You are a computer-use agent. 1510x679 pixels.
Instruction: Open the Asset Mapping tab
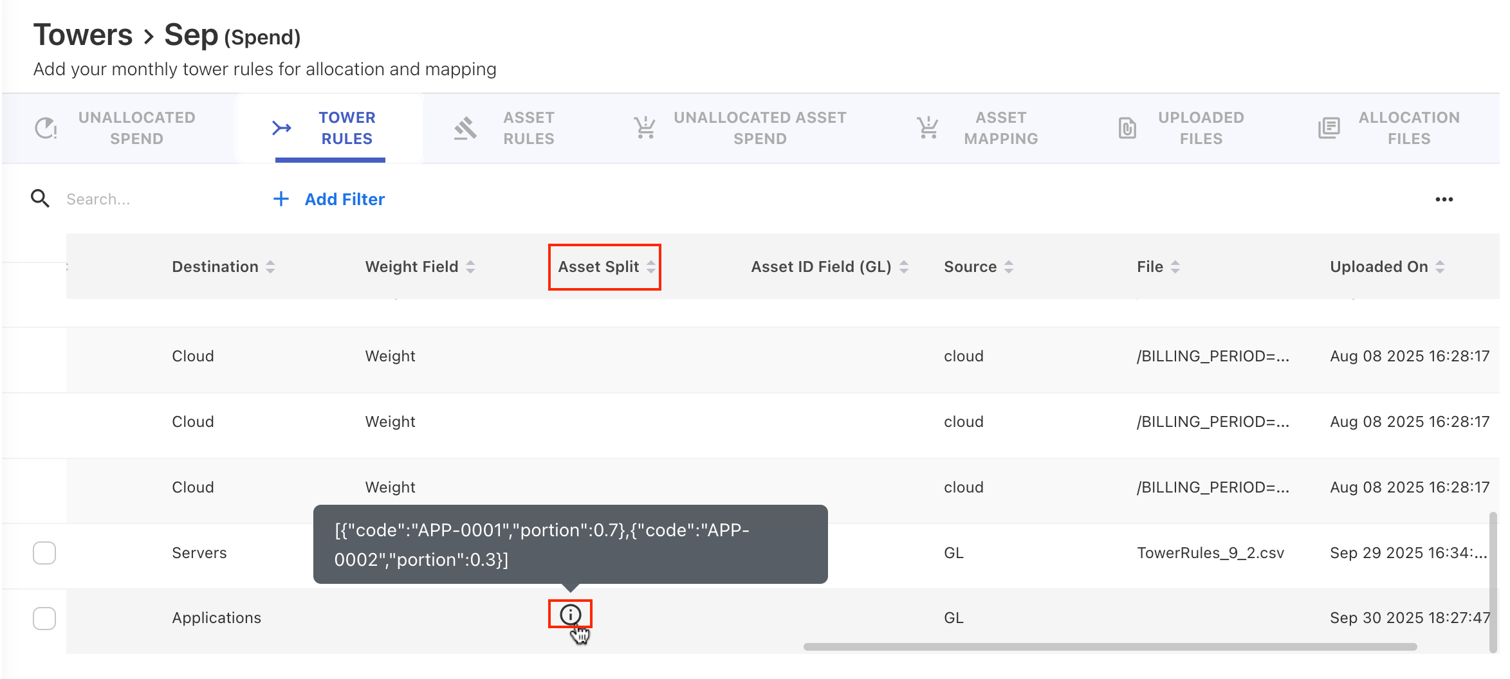click(1000, 128)
